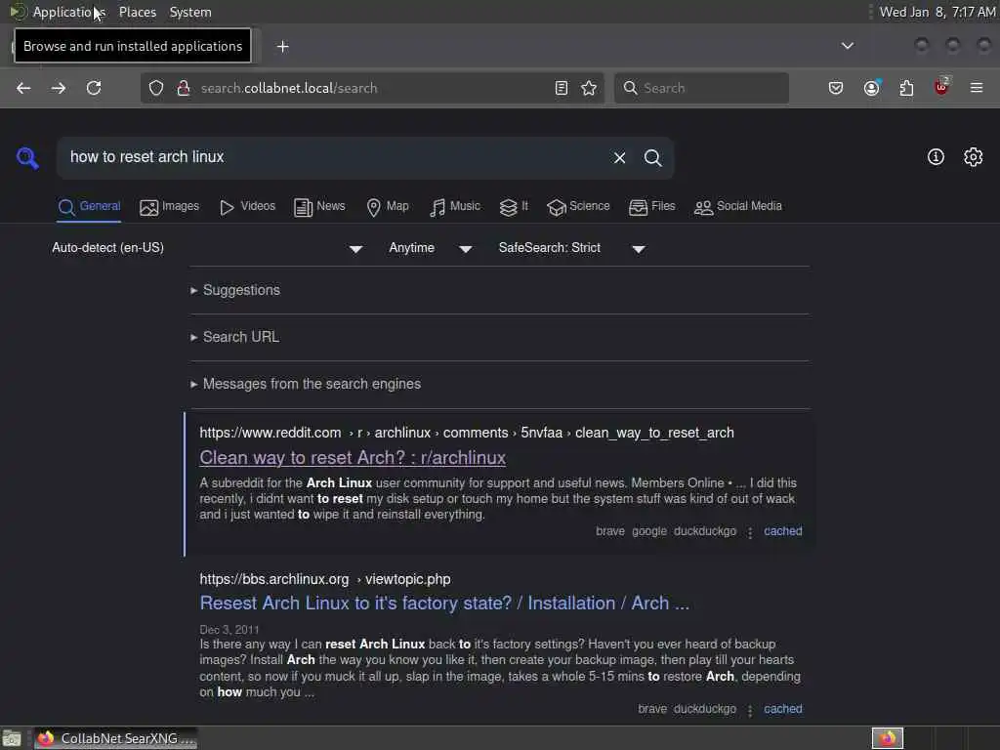Click the browser address bar
This screenshot has height=750, width=1000.
coord(370,88)
